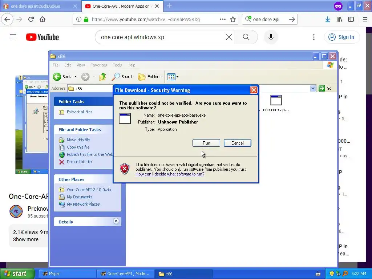Click 'Copy this file' task
The height and width of the screenshot is (279, 372).
pos(78,147)
